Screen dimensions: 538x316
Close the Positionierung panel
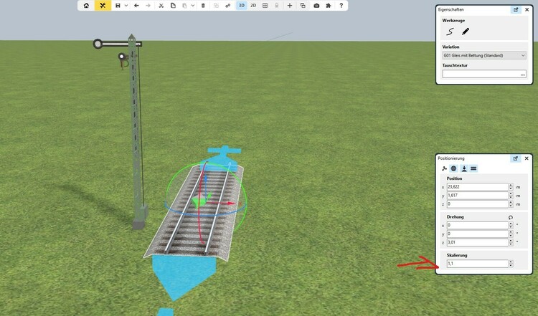pos(527,158)
